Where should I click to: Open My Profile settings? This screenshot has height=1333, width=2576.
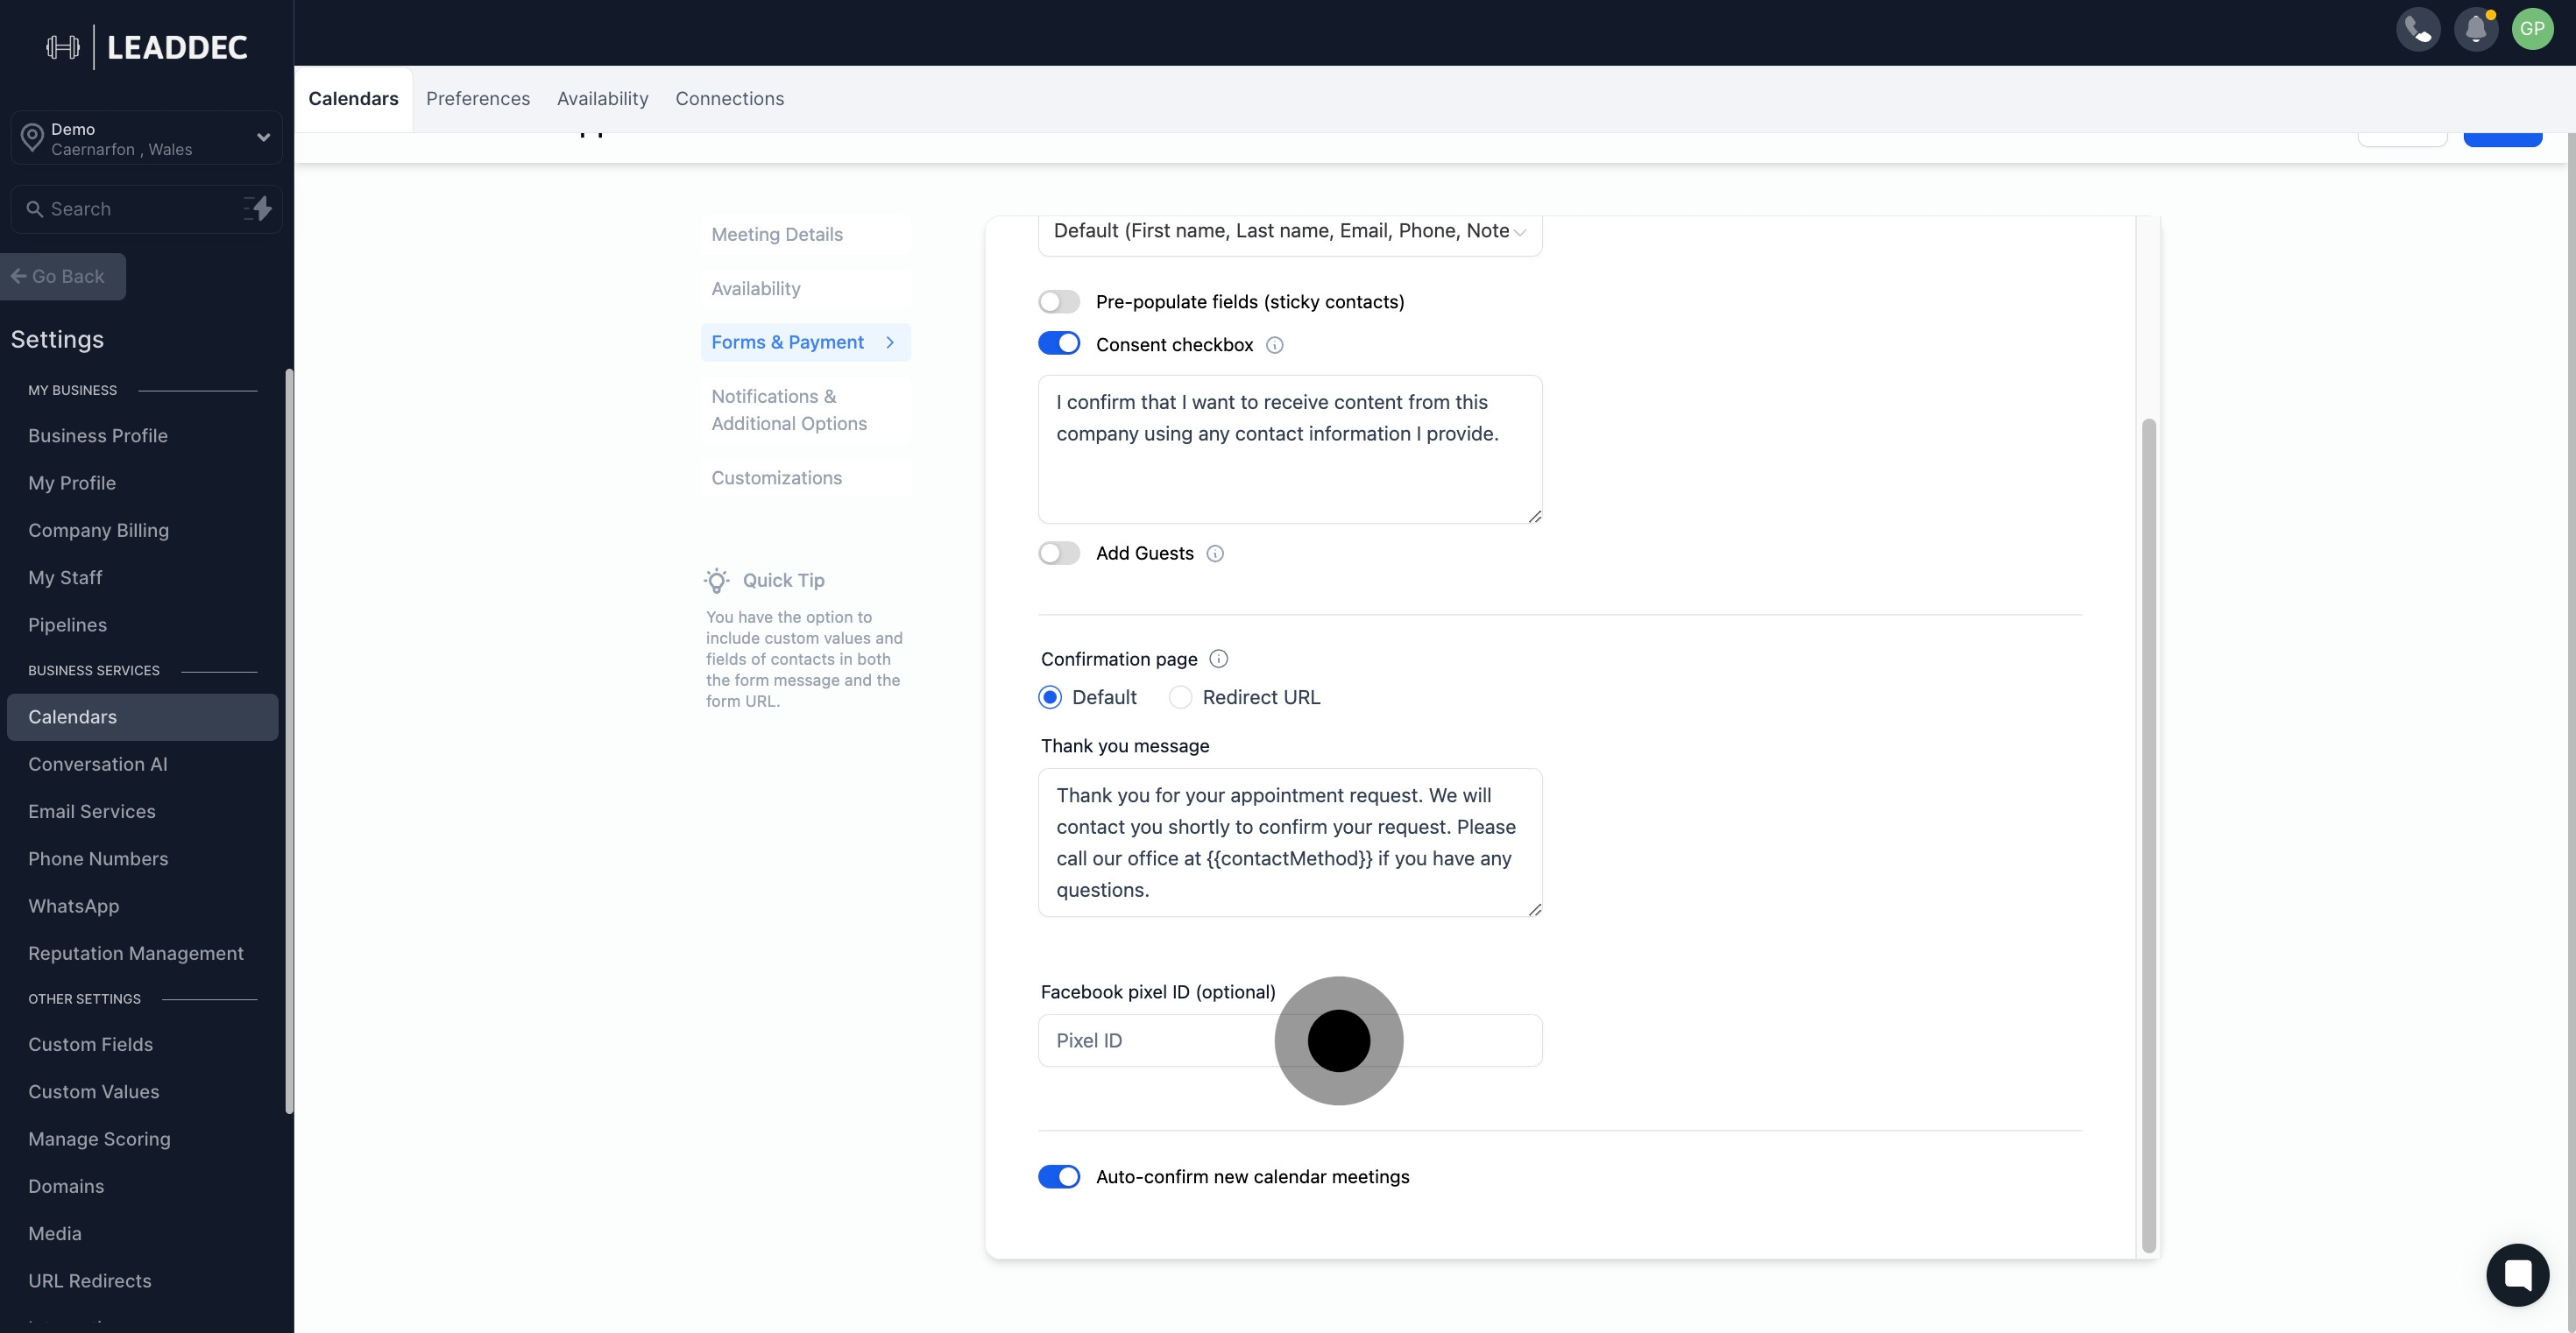[x=72, y=483]
